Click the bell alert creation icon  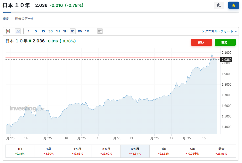coord(219,5)
